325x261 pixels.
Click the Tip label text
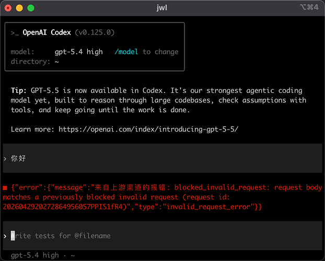pyautogui.click(x=19, y=91)
